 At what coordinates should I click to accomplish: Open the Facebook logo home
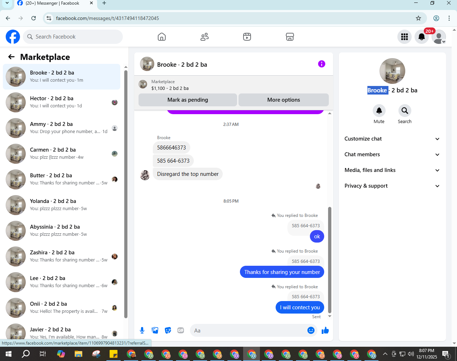(13, 37)
